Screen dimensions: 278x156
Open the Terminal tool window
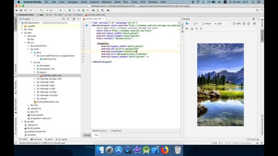(x=36, y=140)
